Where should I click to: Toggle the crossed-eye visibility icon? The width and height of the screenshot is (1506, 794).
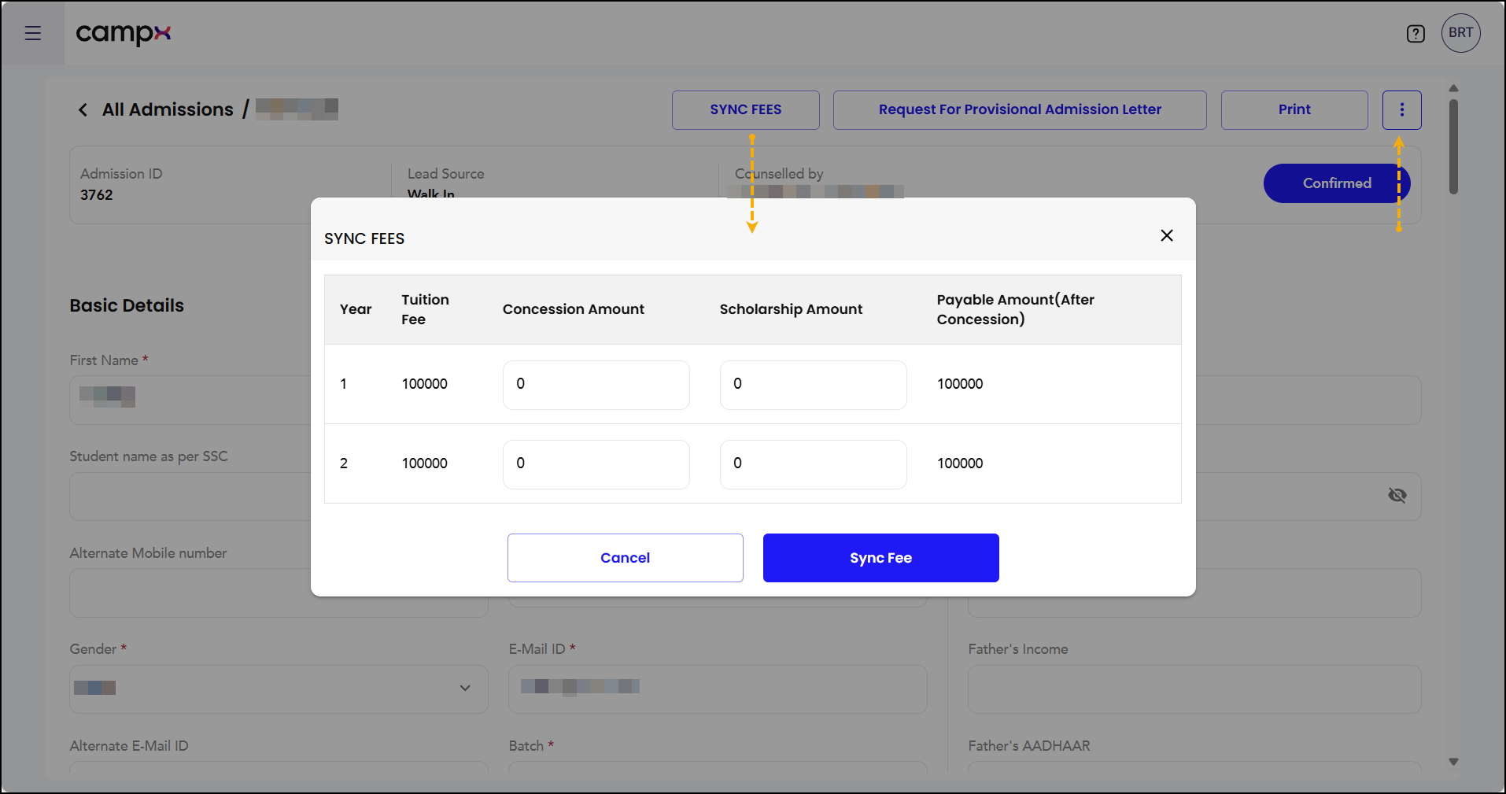click(1397, 495)
